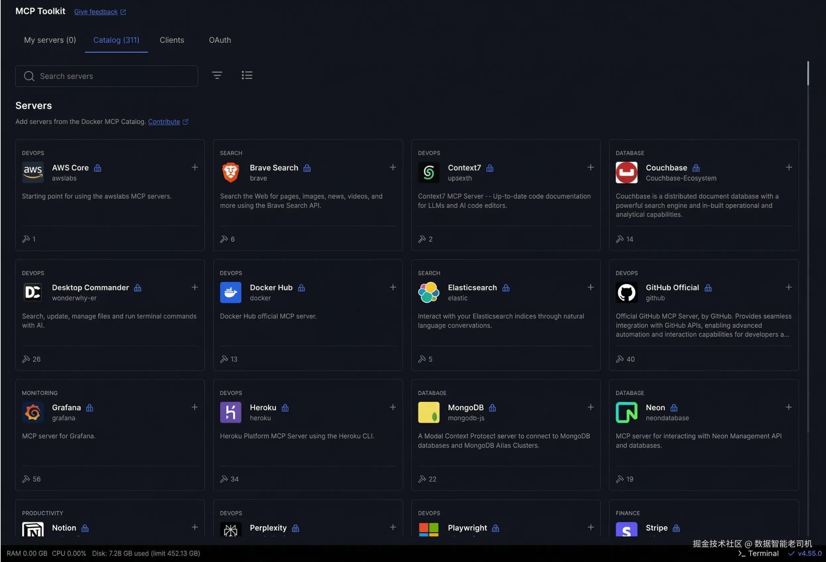
Task: Select the RAM 0.00 GB status text
Action: pyautogui.click(x=27, y=553)
